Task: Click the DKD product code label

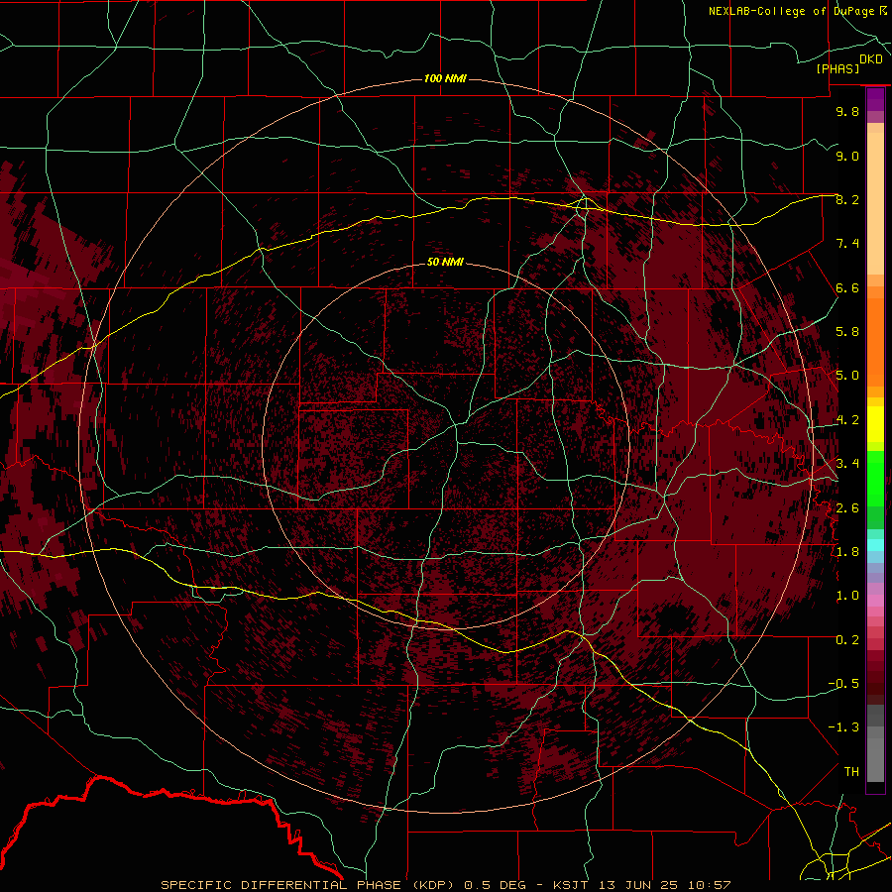Action: click(x=870, y=59)
